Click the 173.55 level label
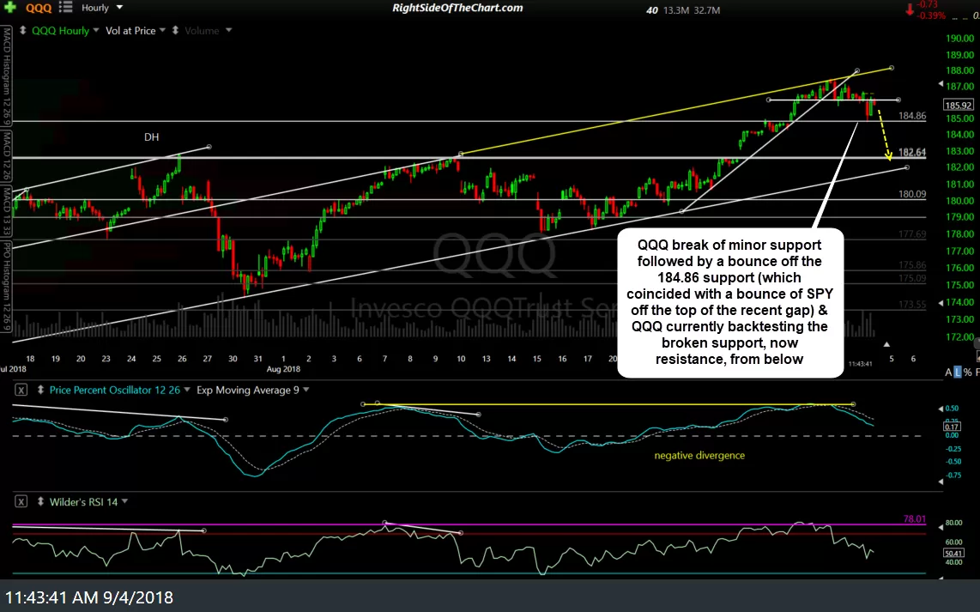 click(x=912, y=305)
